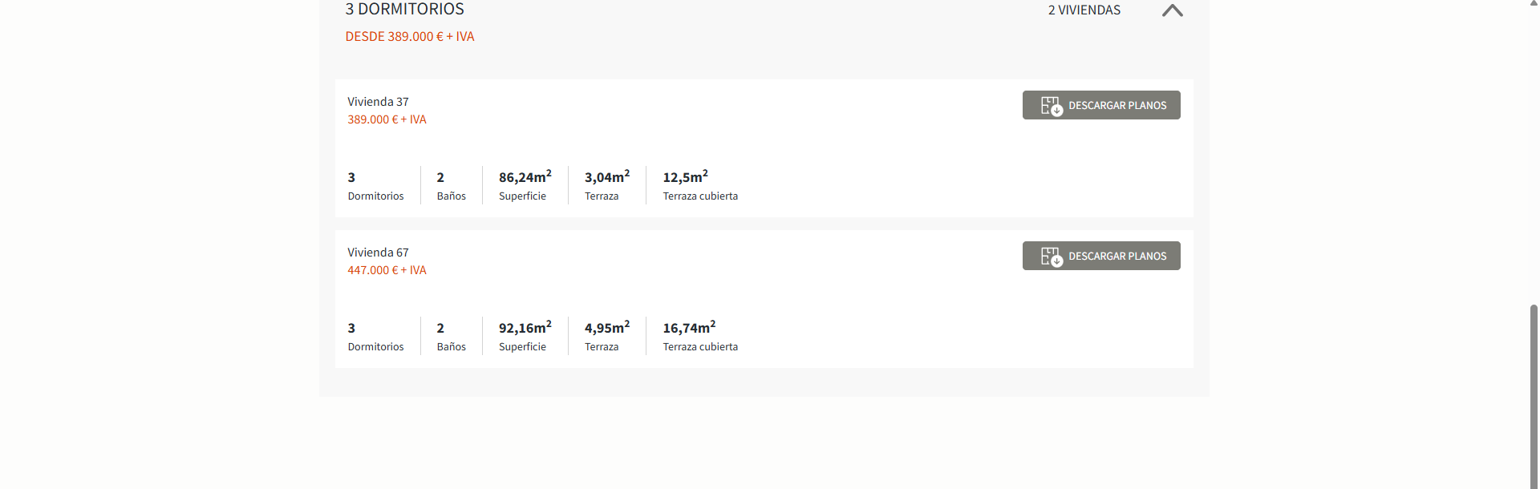Download plans text for Vivienda 67
Screen dimensions: 1540x489
point(1117,257)
